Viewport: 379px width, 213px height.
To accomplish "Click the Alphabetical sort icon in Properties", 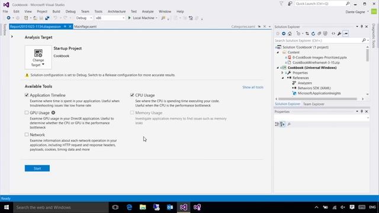I will 282,124.
